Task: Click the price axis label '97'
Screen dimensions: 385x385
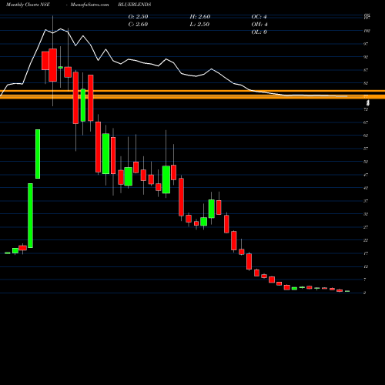Action: [x=366, y=44]
